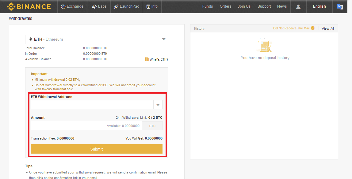Change language from English
The width and height of the screenshot is (352, 179).
point(319,6)
